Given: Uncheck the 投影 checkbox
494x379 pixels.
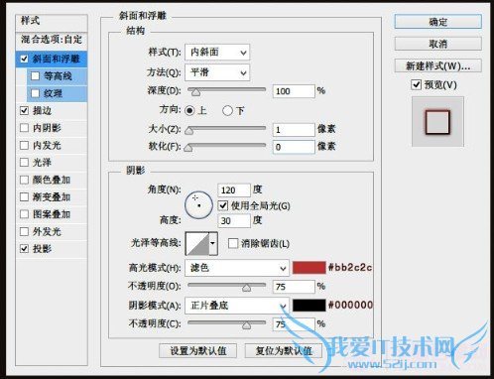Looking at the screenshot, I should tap(24, 248).
